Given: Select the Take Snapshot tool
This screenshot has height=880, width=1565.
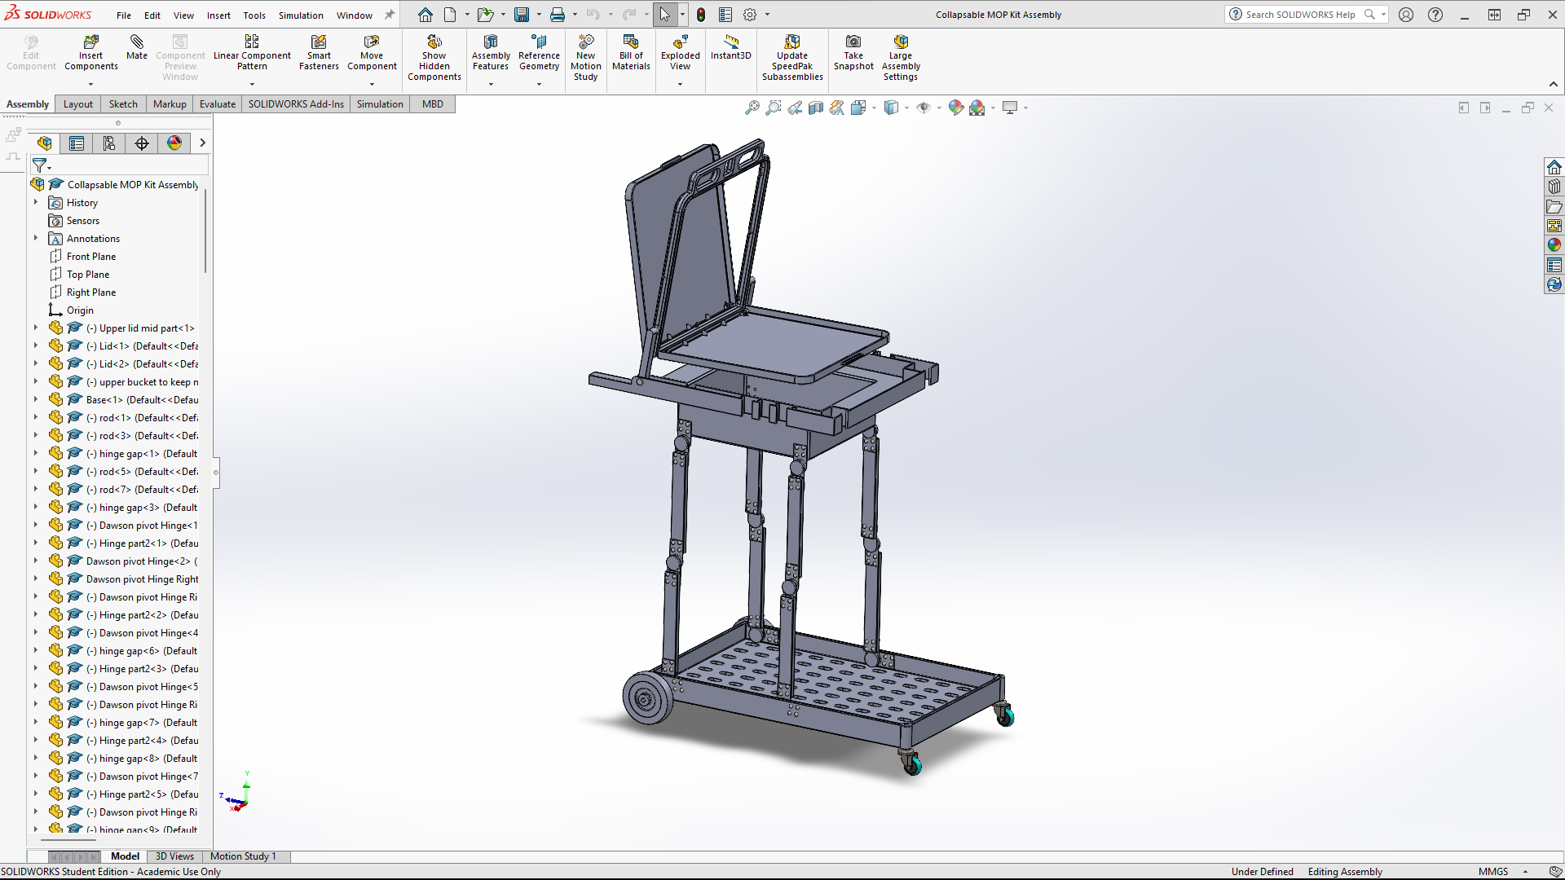Looking at the screenshot, I should point(853,42).
